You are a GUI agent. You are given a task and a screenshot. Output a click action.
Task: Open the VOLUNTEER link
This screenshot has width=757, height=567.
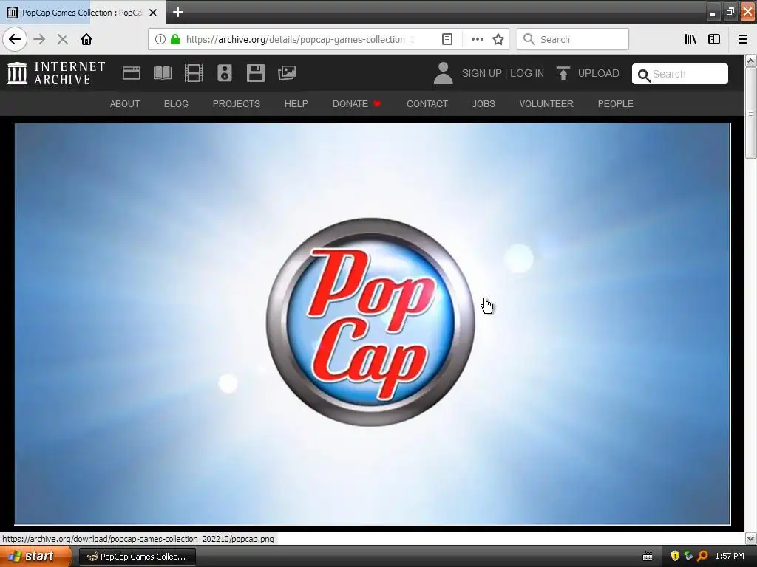point(546,103)
